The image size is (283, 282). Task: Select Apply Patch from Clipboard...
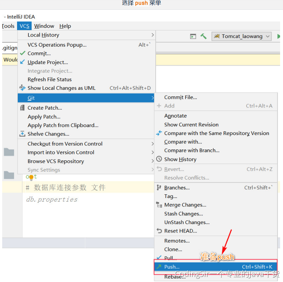pyautogui.click(x=86, y=125)
